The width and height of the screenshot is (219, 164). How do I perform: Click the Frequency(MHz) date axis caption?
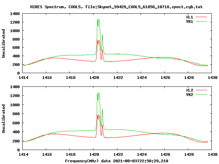point(117,161)
